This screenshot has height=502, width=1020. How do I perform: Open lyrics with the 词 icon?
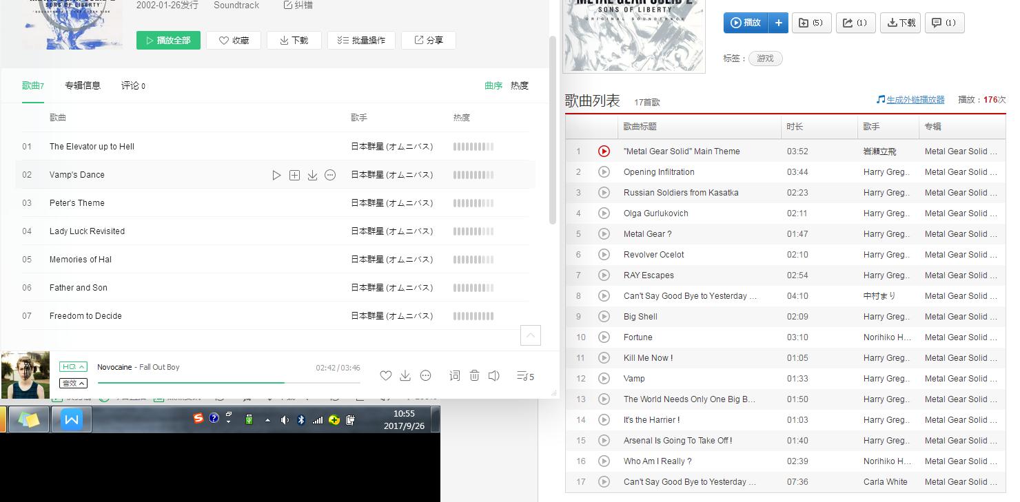point(455,375)
